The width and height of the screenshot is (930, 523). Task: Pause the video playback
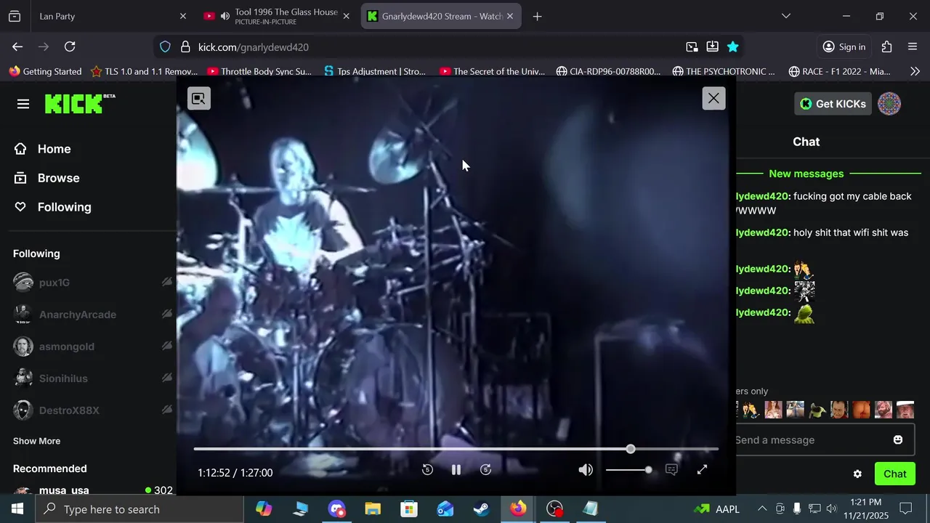click(456, 470)
